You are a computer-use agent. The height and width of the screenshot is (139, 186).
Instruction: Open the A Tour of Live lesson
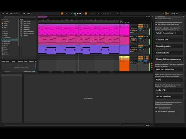click(x=169, y=39)
